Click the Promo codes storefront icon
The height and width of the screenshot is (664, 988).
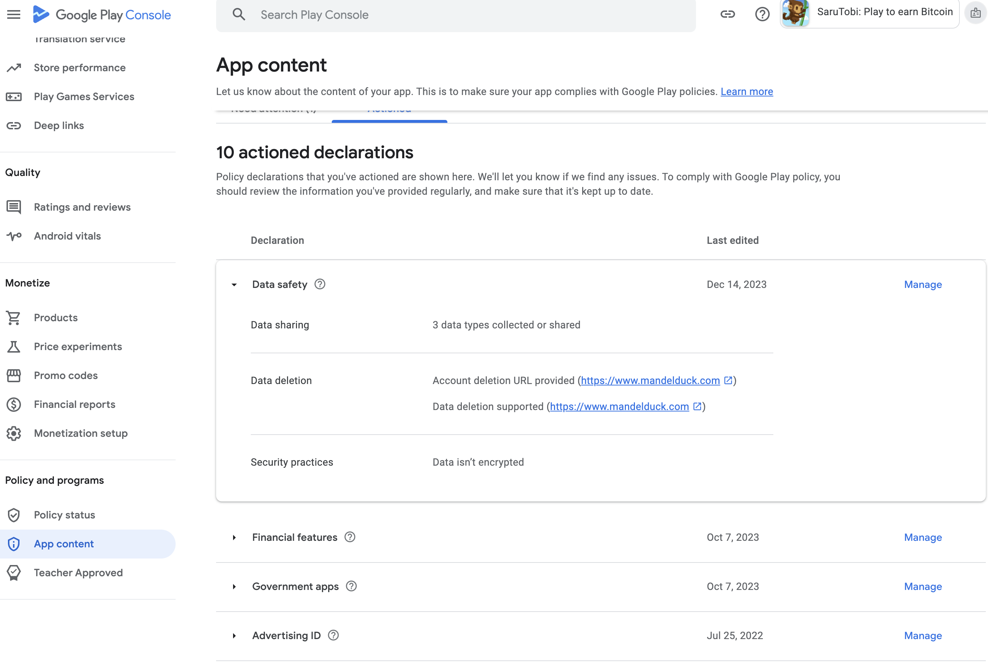click(14, 375)
